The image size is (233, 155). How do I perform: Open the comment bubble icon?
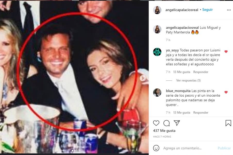point(167,123)
